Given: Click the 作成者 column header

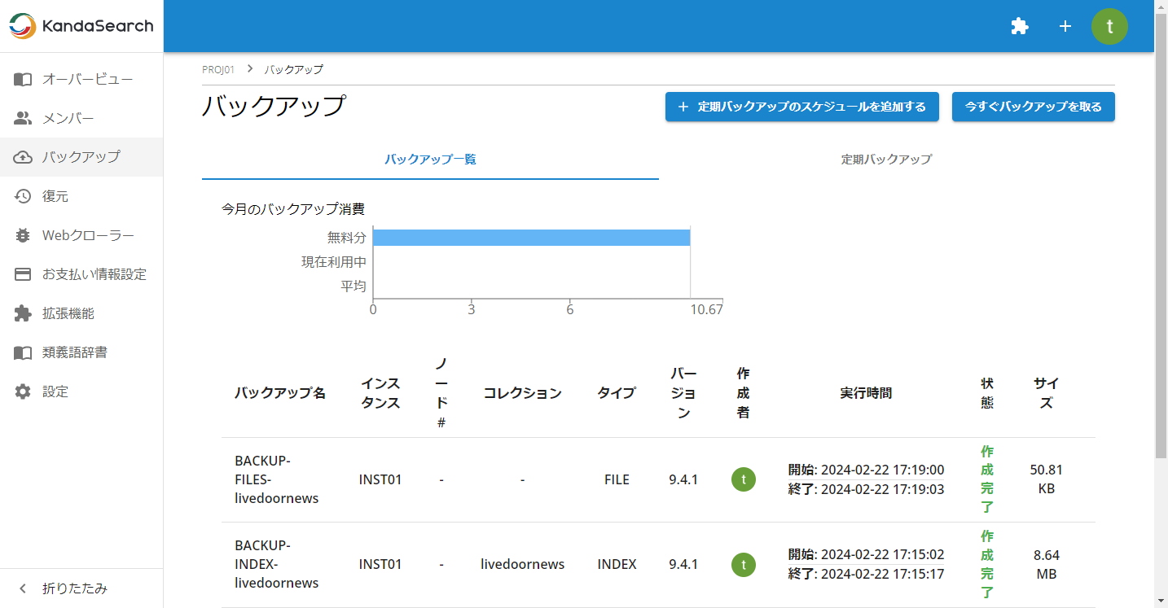Looking at the screenshot, I should [743, 393].
